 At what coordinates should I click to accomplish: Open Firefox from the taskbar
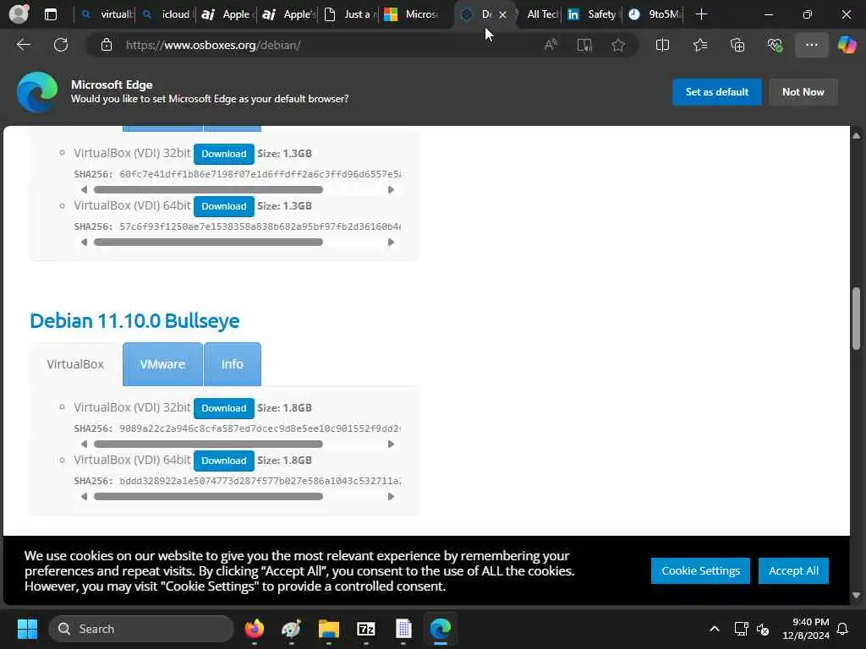coord(254,629)
